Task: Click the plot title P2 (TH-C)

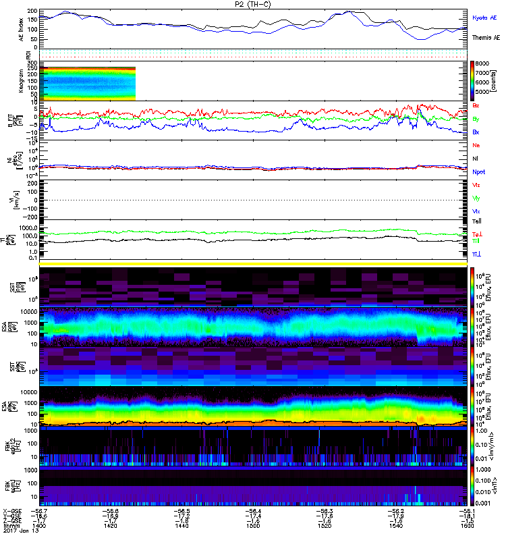Action: click(253, 4)
